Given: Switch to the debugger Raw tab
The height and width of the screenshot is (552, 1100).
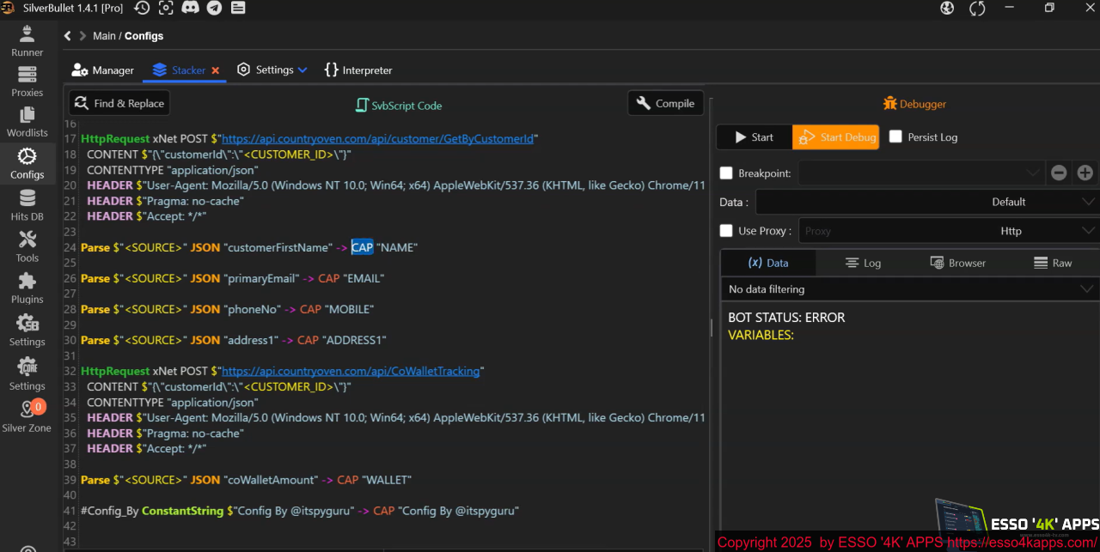Looking at the screenshot, I should coord(1052,263).
